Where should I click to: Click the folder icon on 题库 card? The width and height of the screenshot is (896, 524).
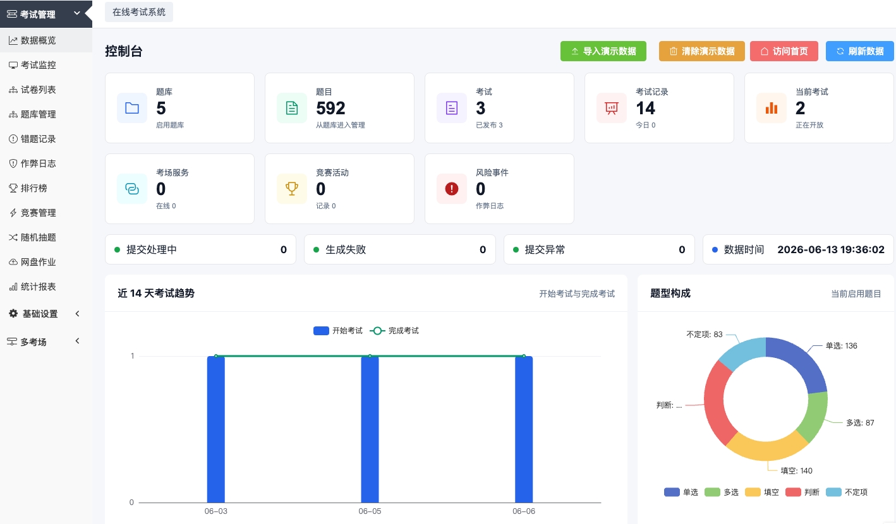(132, 108)
